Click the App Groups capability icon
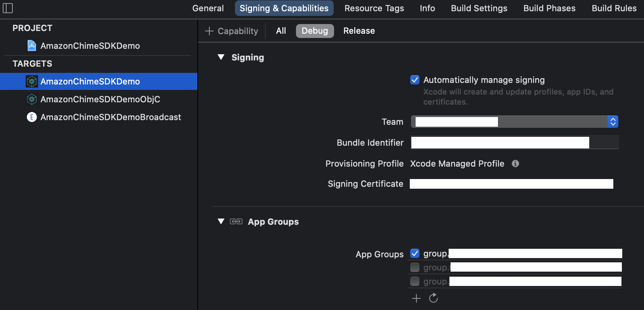Image resolution: width=644 pixels, height=310 pixels. (x=236, y=222)
